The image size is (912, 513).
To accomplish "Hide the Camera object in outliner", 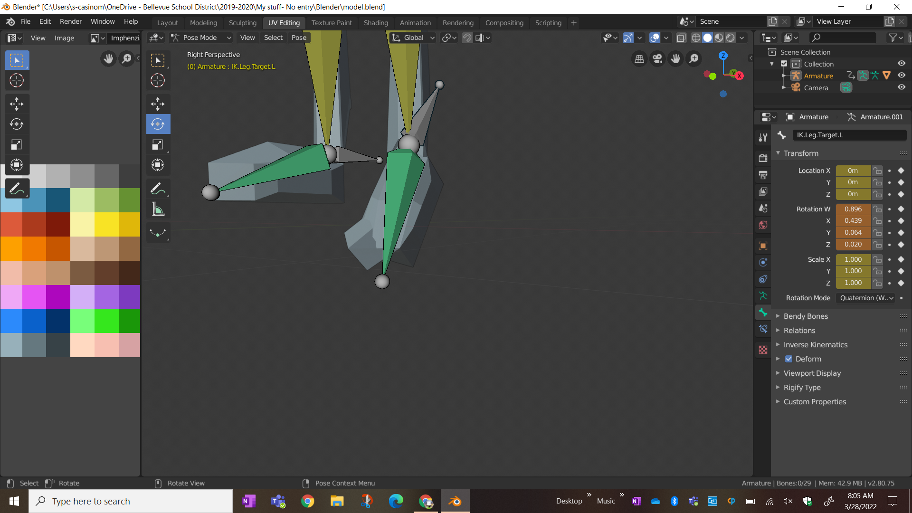I will coord(901,87).
